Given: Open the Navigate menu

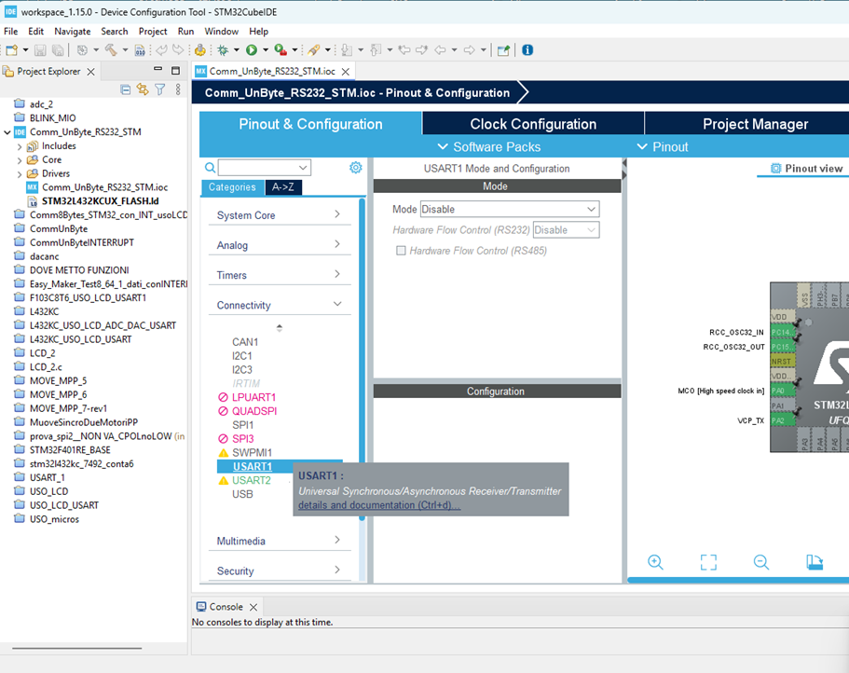Looking at the screenshot, I should click(73, 32).
